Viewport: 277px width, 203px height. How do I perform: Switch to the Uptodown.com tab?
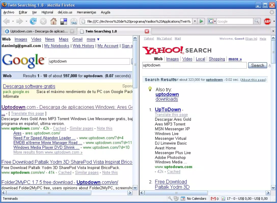[39, 31]
